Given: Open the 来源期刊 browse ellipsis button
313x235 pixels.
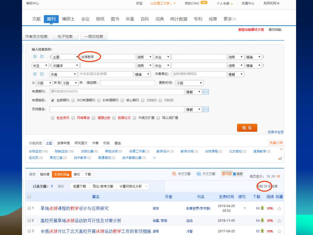Looking at the screenshot, I should click(206, 92).
